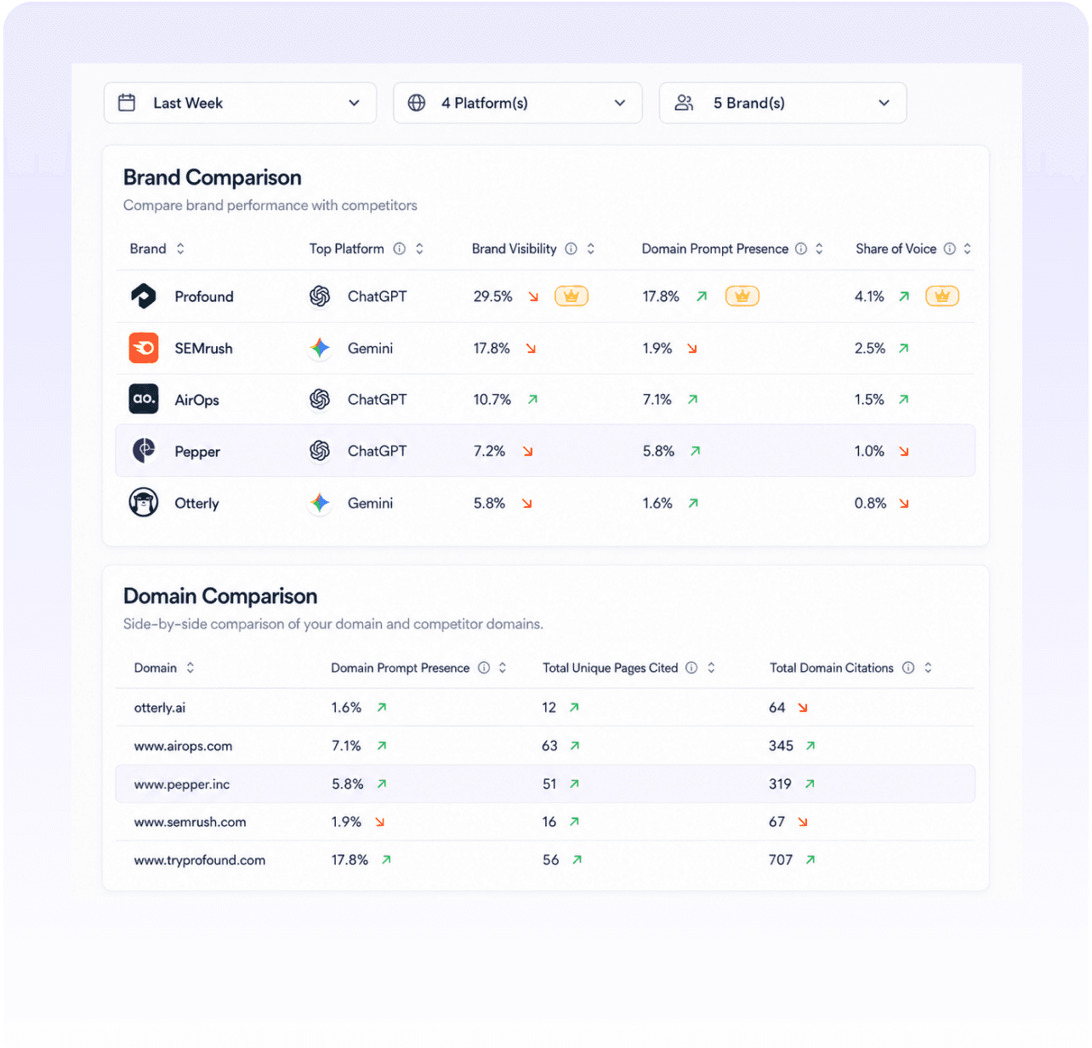Click info icon next to Brand Visibility

coord(571,248)
